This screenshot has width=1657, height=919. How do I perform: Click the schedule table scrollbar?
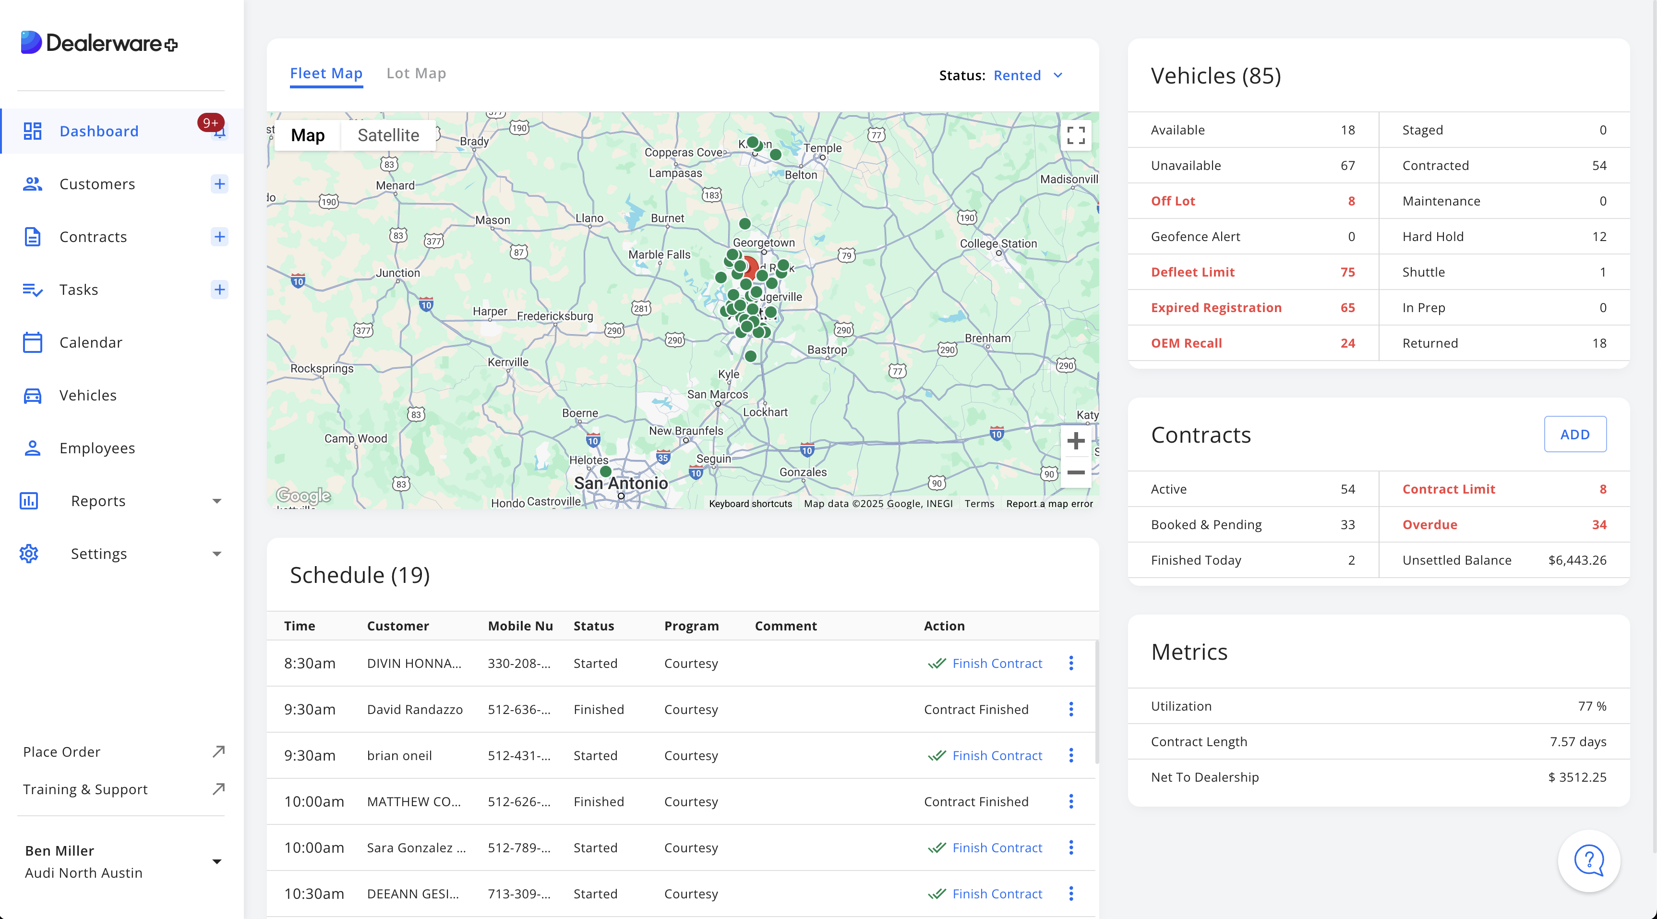[1097, 701]
